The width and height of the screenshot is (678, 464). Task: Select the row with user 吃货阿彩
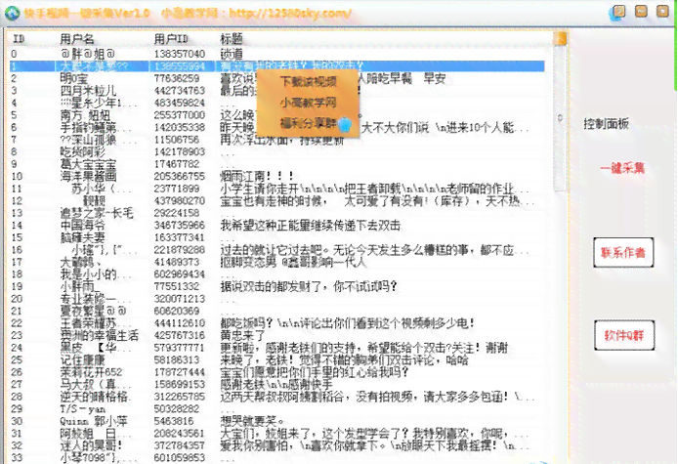pos(276,151)
